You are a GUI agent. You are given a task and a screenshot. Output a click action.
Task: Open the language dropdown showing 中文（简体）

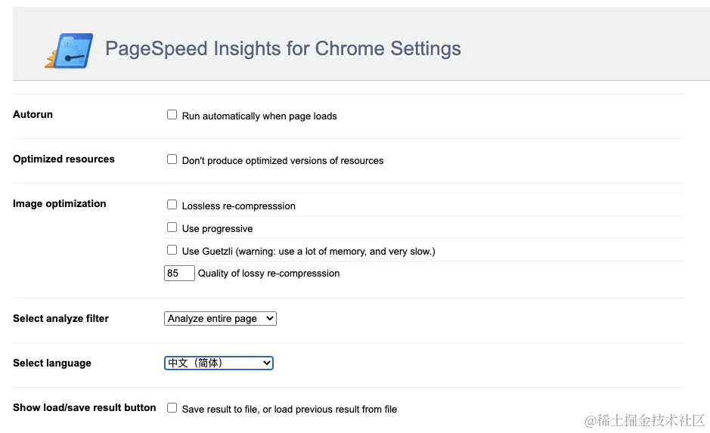(x=219, y=363)
